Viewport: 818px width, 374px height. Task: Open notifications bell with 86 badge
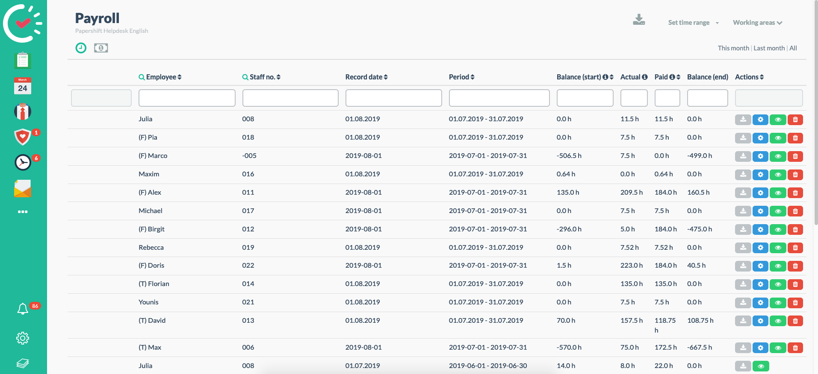[23, 308]
